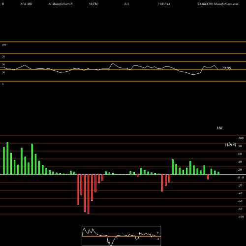This screenshot has width=246, height=246.
Task: Click the MR panel title label
Action: 219,128
